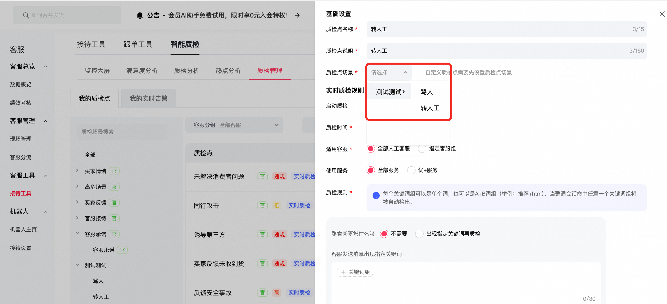Open the 监控大屏 sub-tab
Viewport: 667px width, 304px height.
[97, 71]
